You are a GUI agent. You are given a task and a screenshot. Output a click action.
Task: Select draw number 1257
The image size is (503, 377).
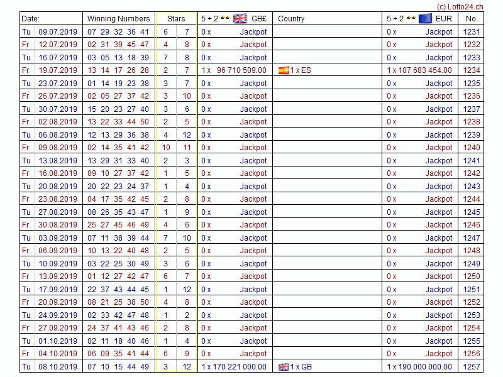click(472, 367)
